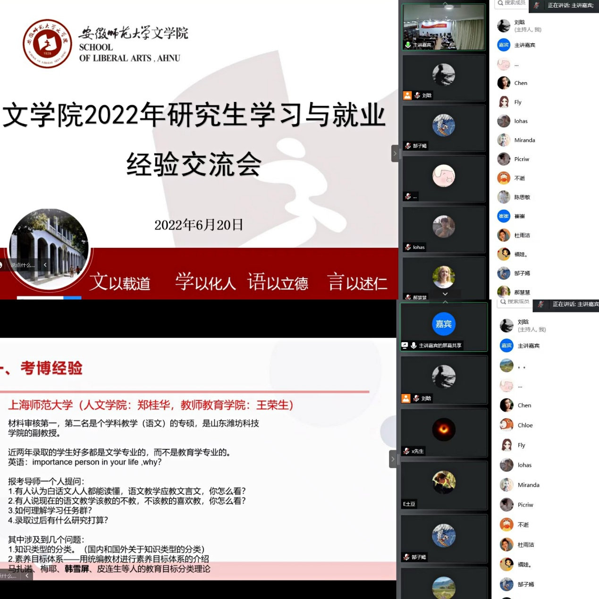Collapse video strip arrow beside title slide
Image resolution: width=599 pixels, height=599 pixels.
(395, 153)
